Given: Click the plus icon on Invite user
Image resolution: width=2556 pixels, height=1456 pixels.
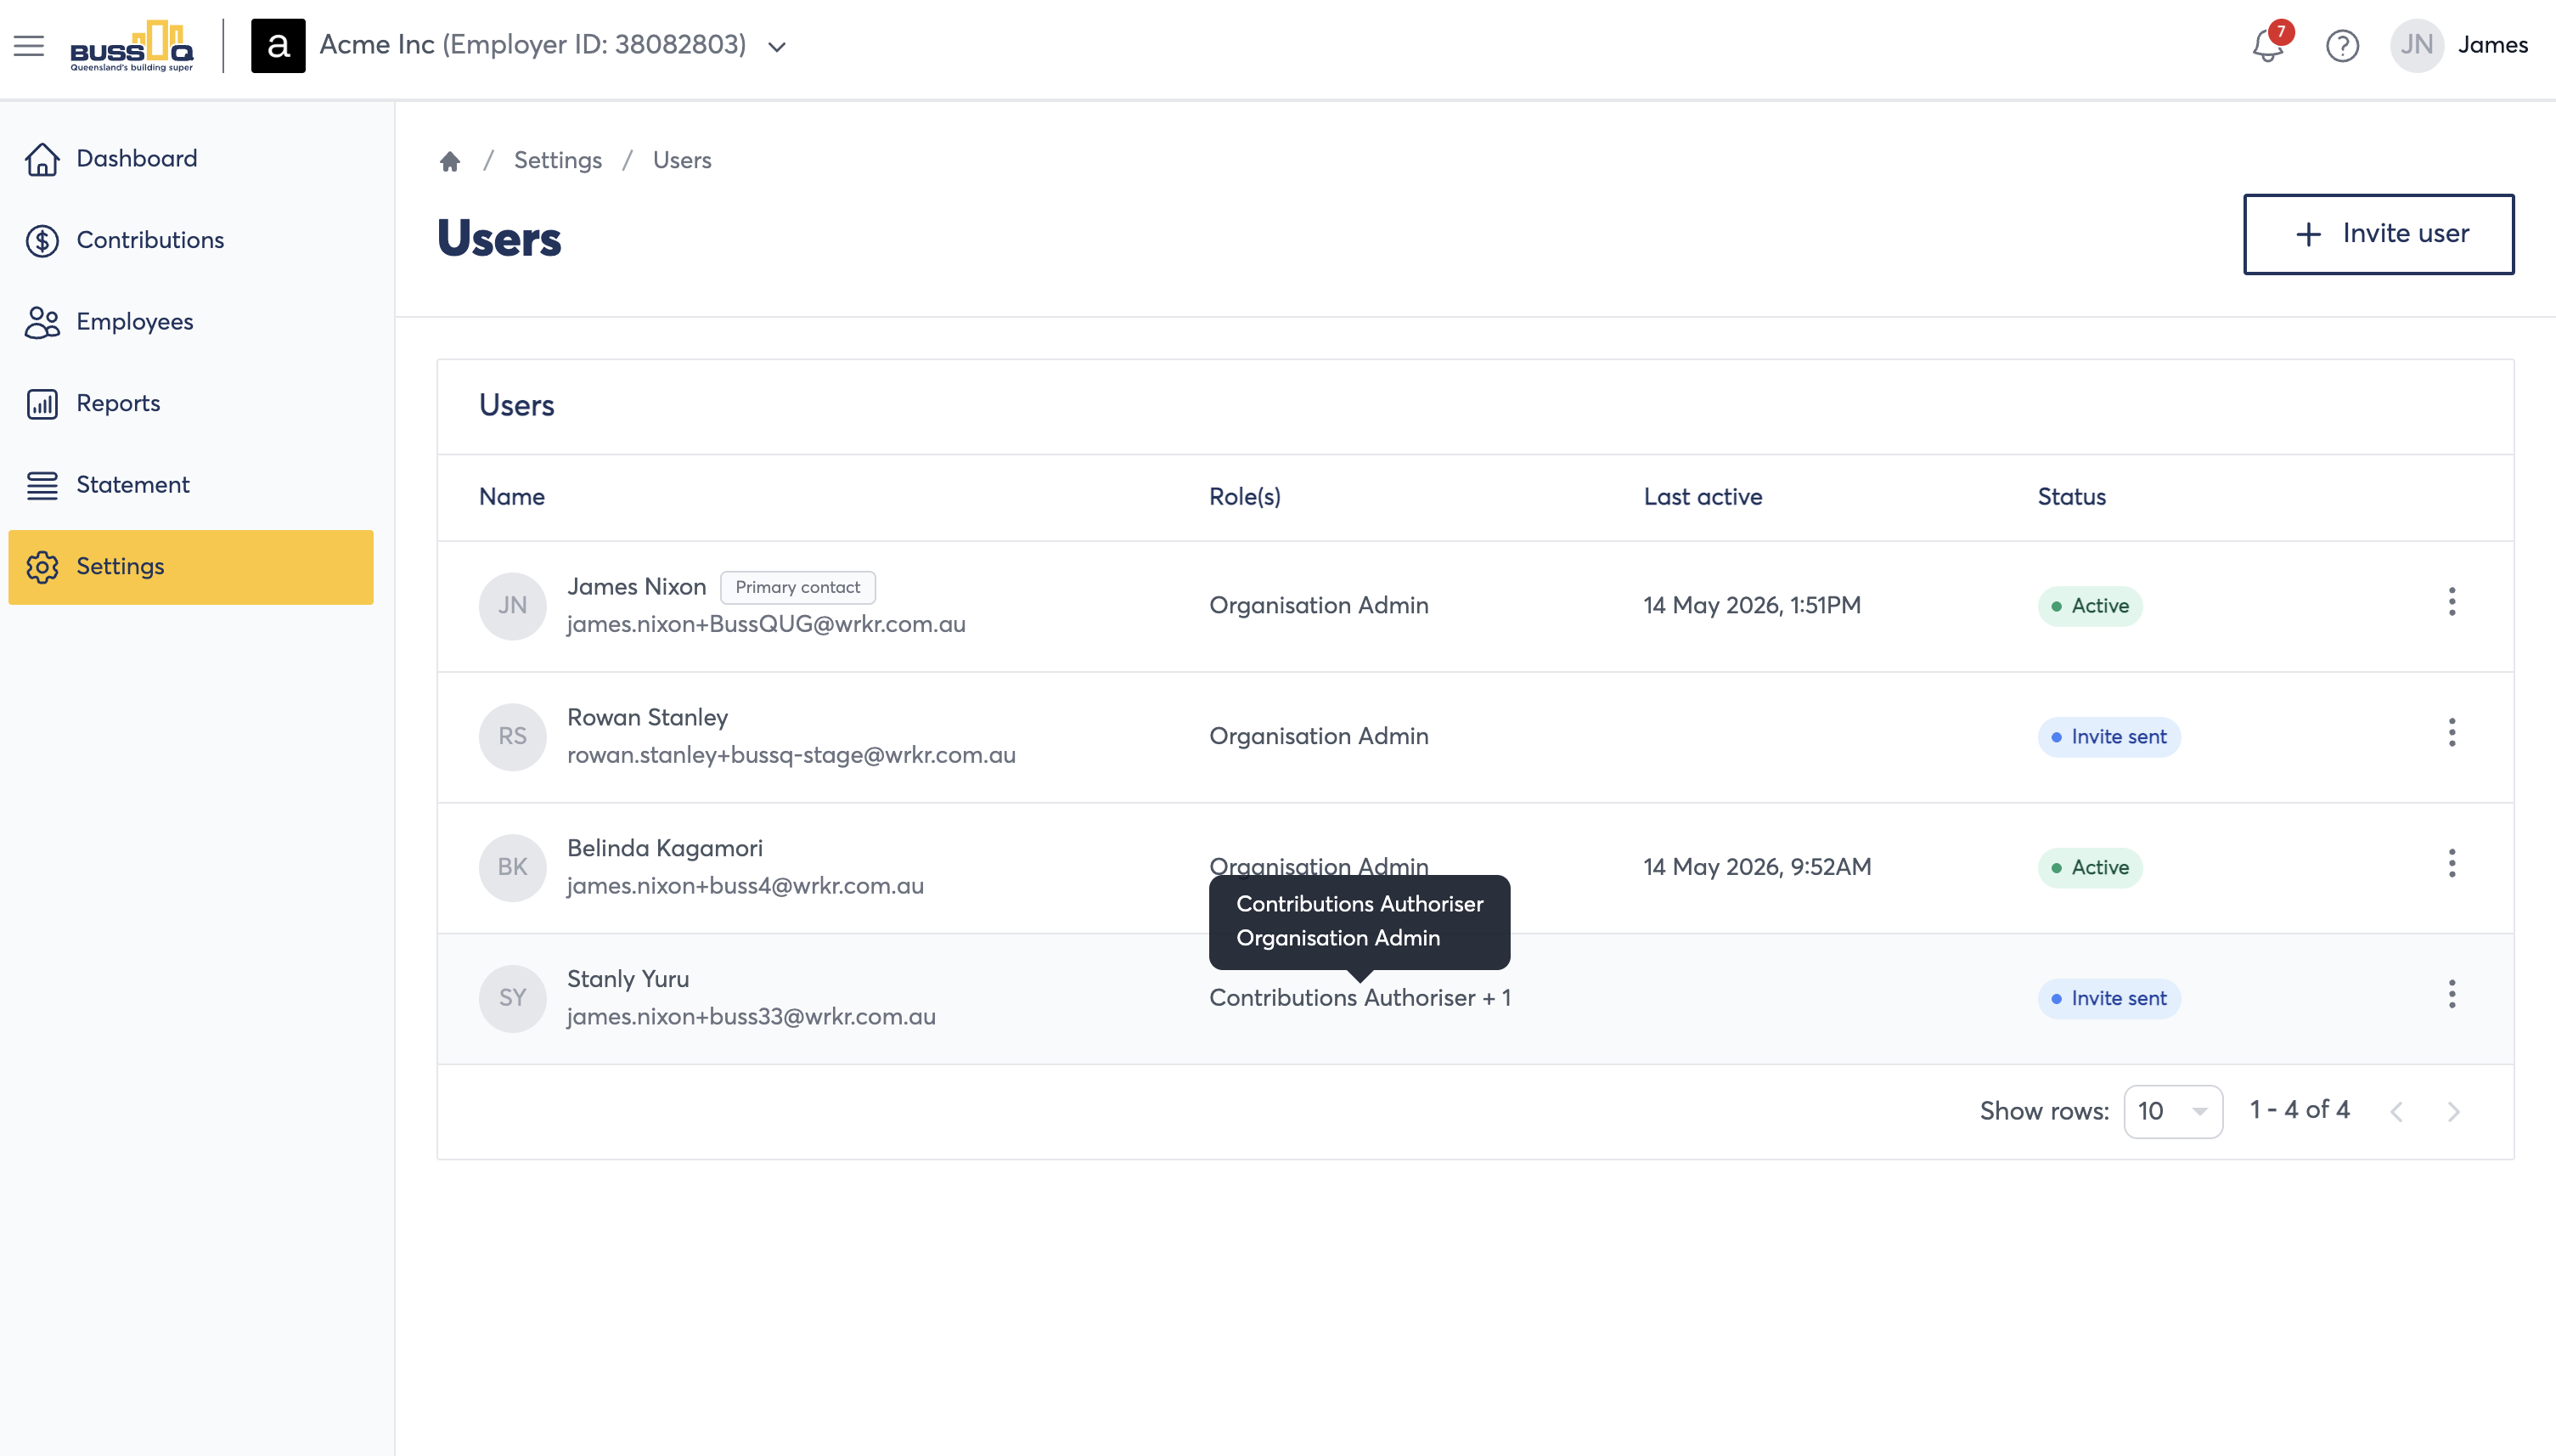Looking at the screenshot, I should [x=2308, y=234].
